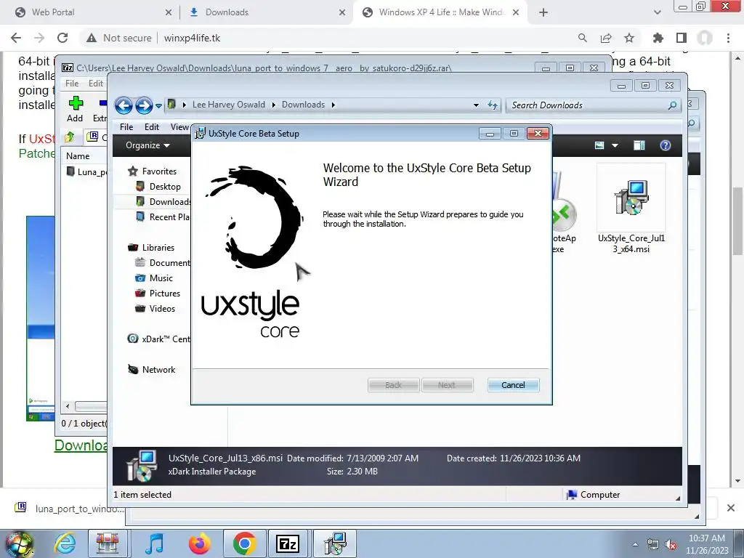Viewport: 744px width, 558px height.
Task: Click the search magnifier in Explorer
Action: (672, 105)
